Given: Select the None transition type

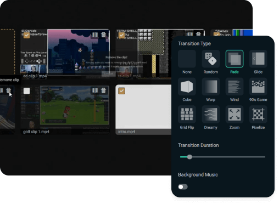Looking at the screenshot, I should (x=187, y=59).
